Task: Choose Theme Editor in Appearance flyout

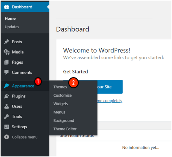Action: coord(65,129)
